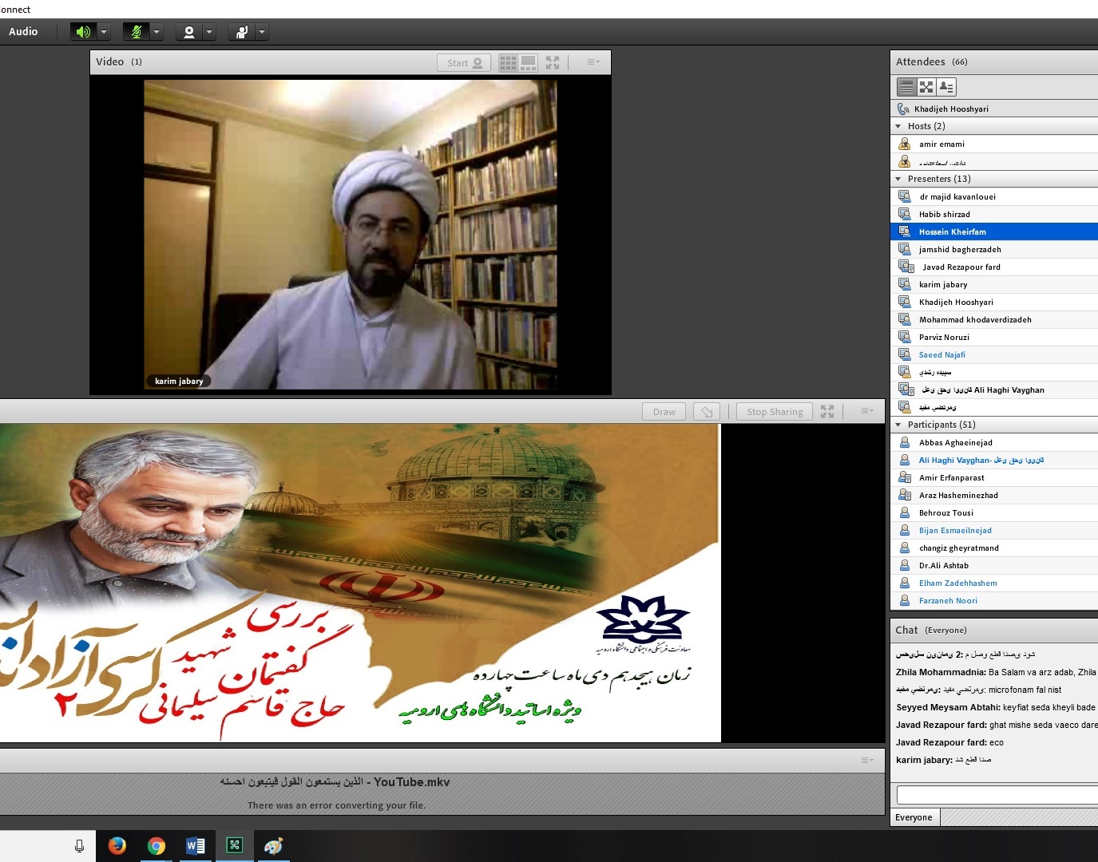Click Javad Rezapour fard's 'eco' message

click(x=950, y=742)
